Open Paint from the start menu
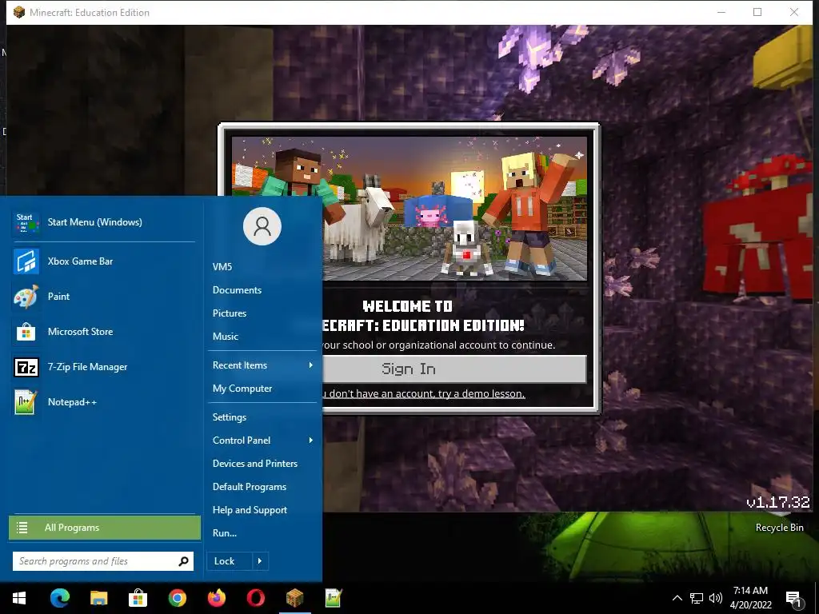Screen dimensions: 819x614 [103, 297]
